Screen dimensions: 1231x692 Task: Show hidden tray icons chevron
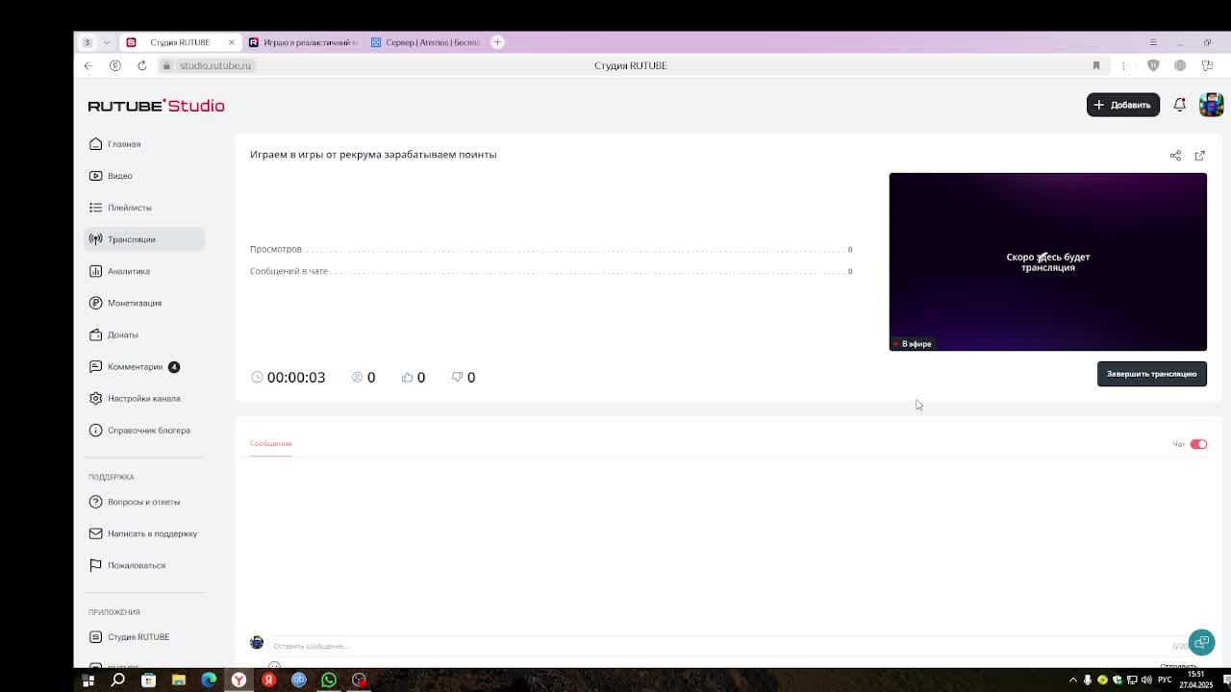click(x=1073, y=680)
